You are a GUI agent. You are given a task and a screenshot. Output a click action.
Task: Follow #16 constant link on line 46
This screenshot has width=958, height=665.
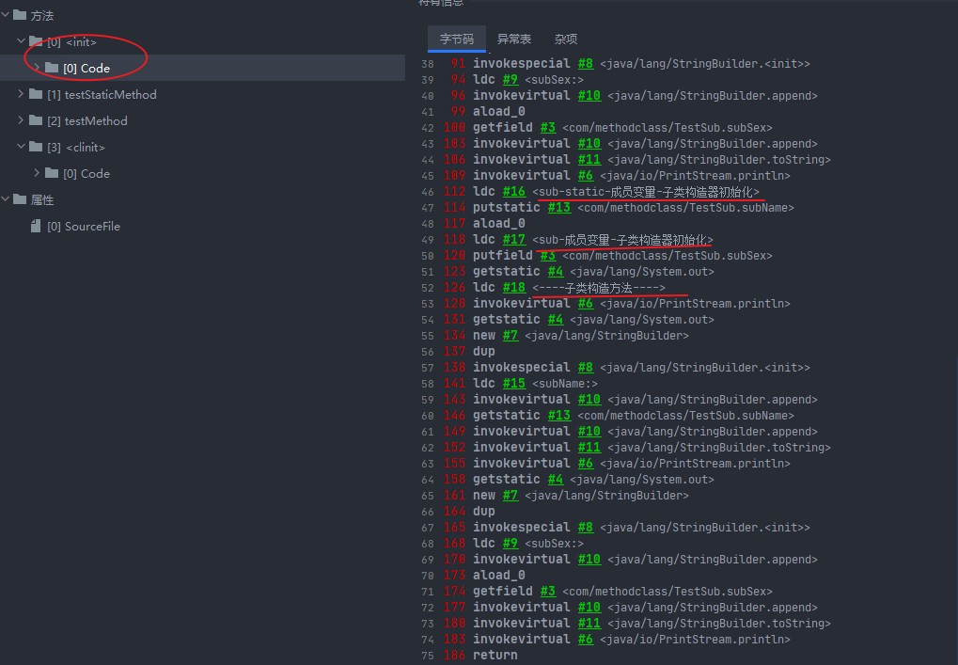(514, 191)
